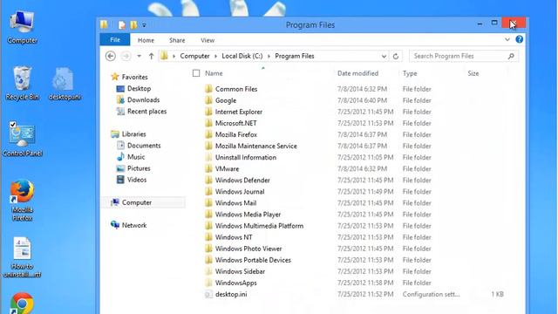Select the Windows Photo Viewer folder
The width and height of the screenshot is (558, 314).
coord(248,249)
